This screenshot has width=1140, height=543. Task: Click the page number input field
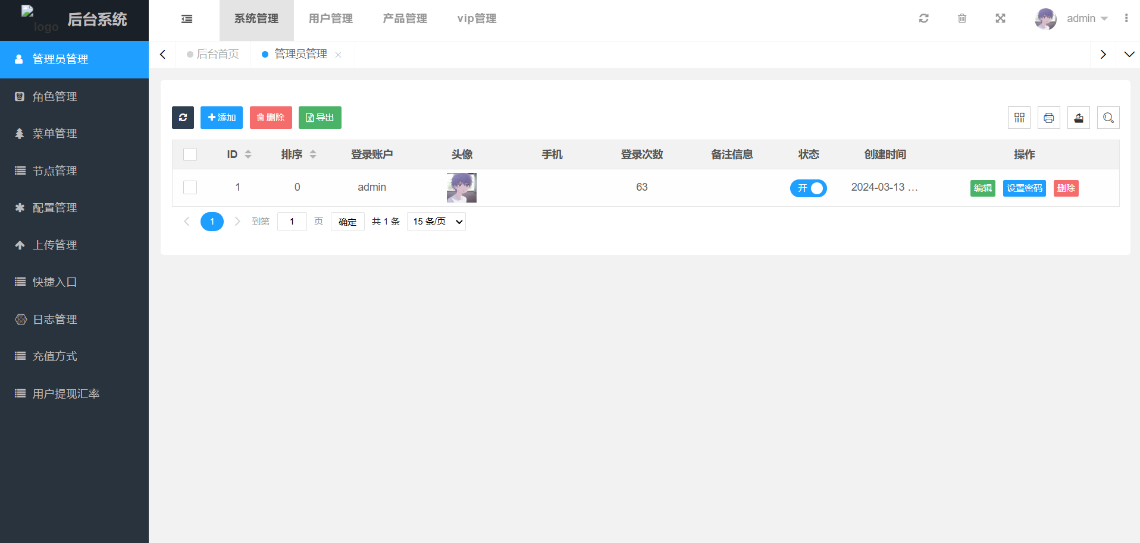tap(292, 222)
